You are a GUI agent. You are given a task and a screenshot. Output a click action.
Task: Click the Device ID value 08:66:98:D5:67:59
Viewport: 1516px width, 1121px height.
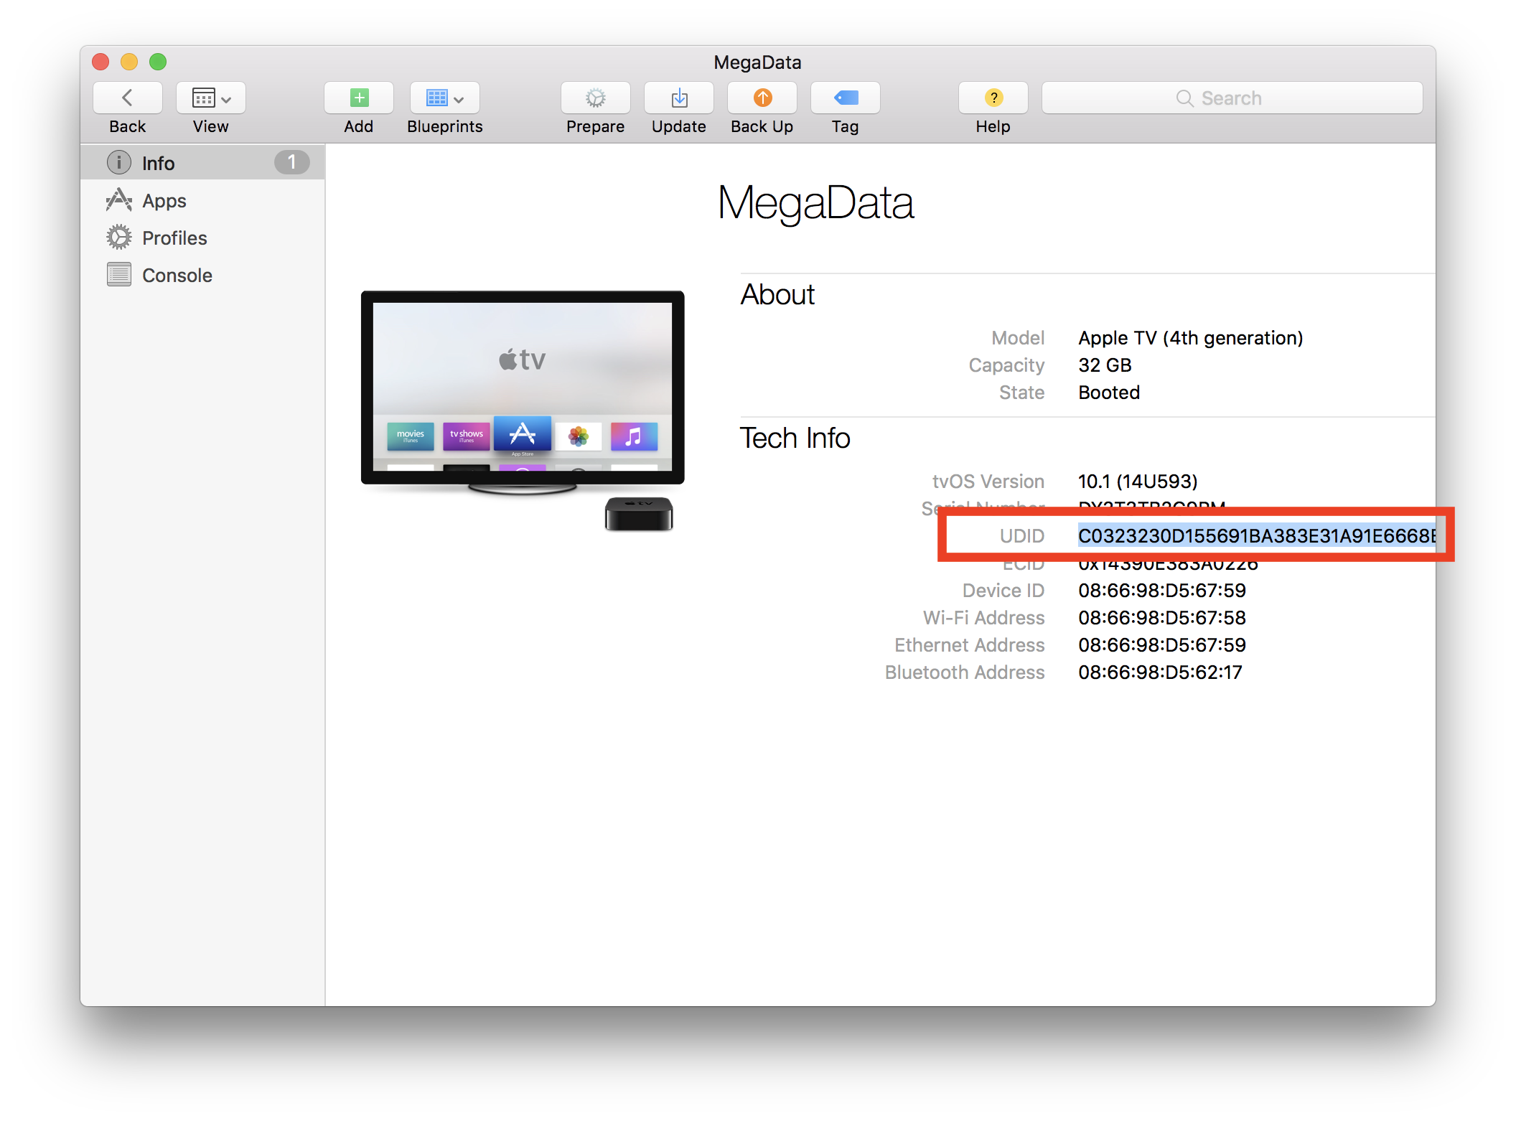1162,591
